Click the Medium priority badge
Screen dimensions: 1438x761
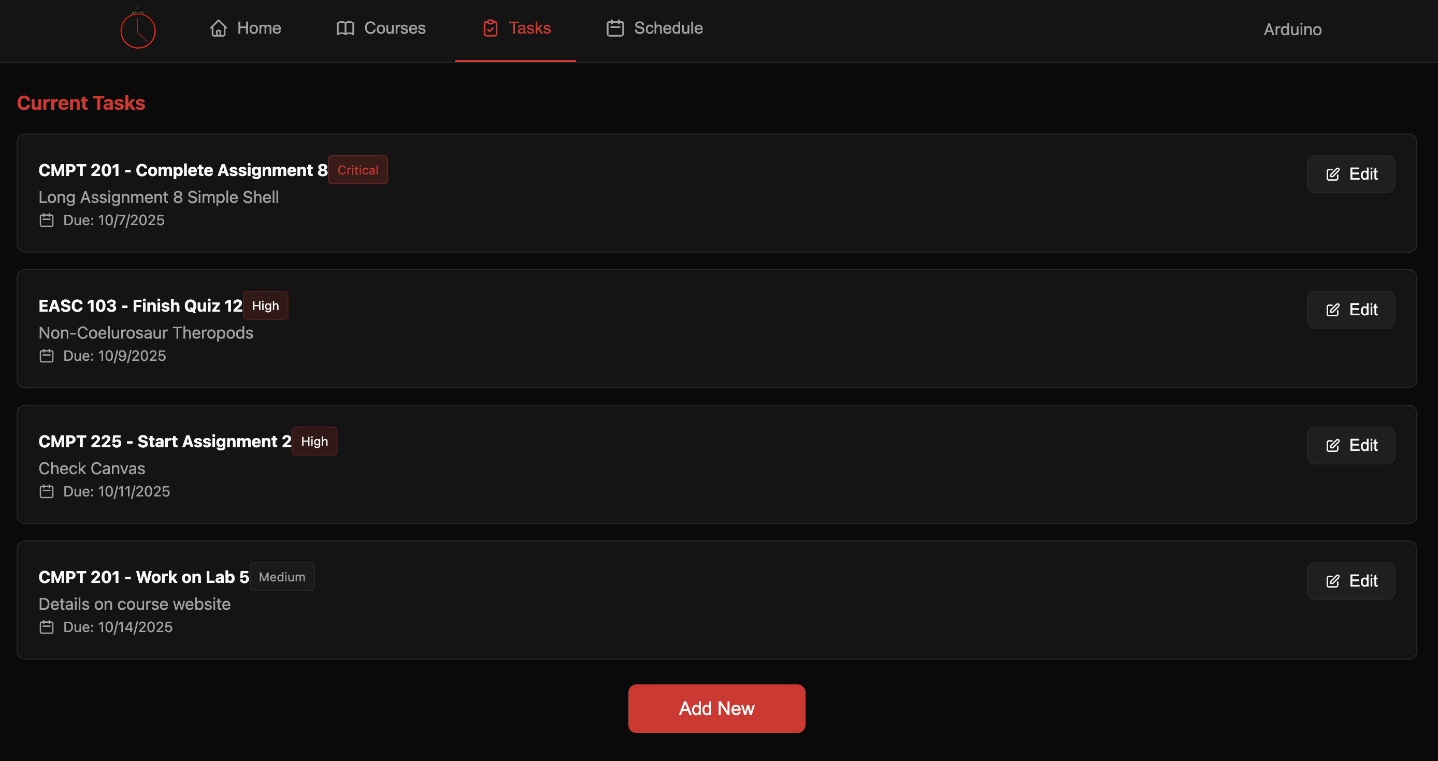[282, 577]
